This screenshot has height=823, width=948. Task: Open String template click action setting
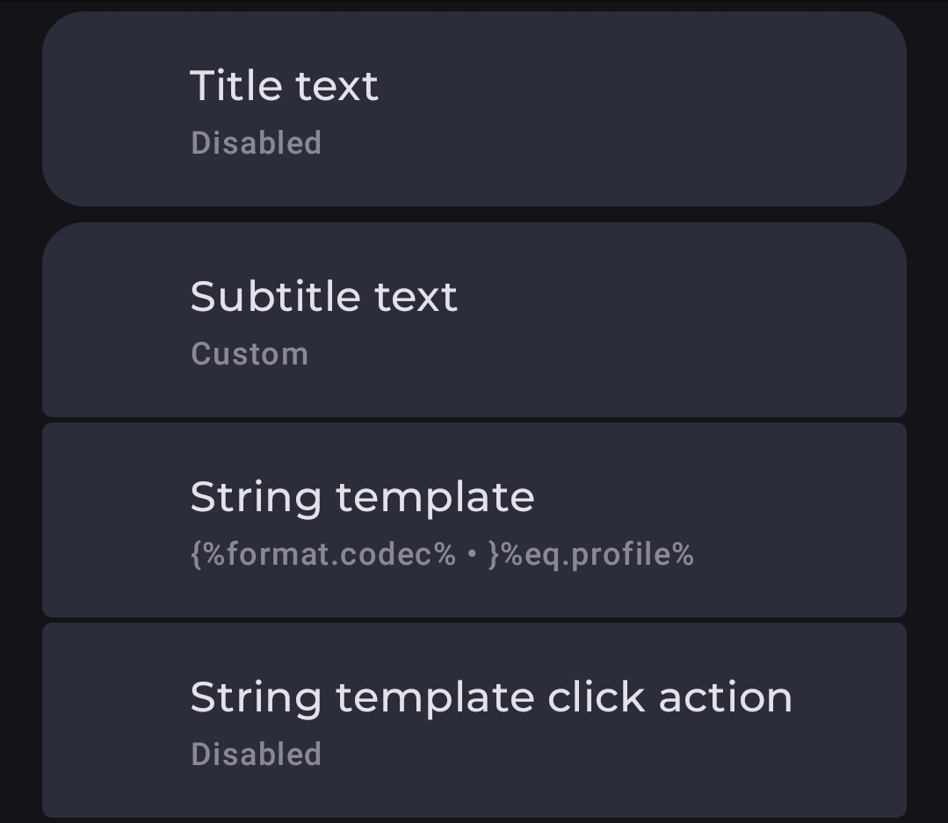pos(474,720)
